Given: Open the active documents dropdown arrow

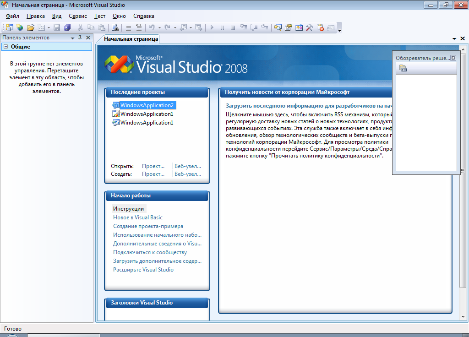Looking at the screenshot, I should click(x=454, y=38).
